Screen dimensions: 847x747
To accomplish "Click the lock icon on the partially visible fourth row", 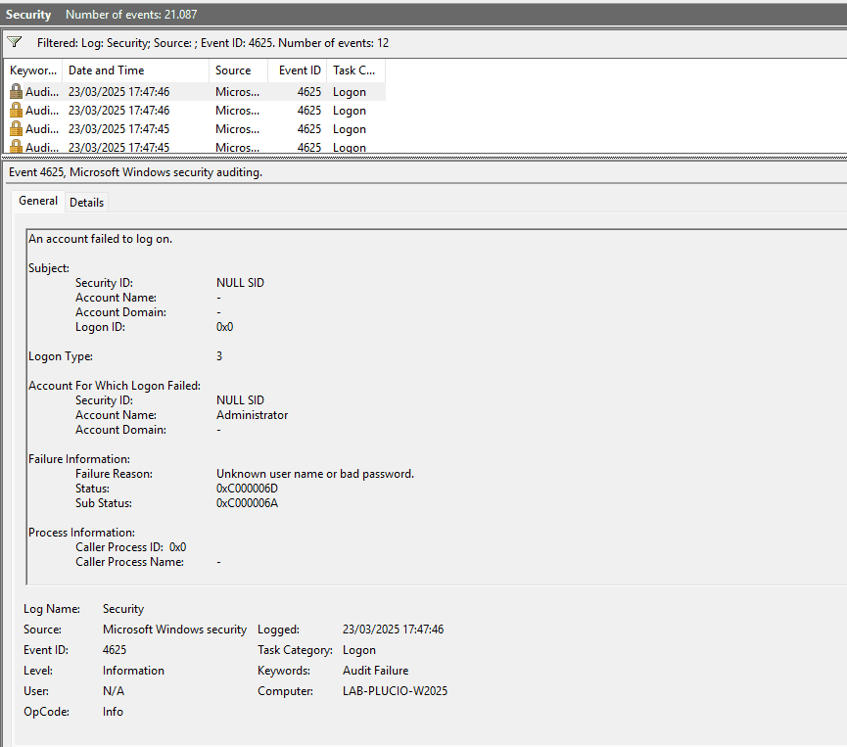I will [x=16, y=147].
